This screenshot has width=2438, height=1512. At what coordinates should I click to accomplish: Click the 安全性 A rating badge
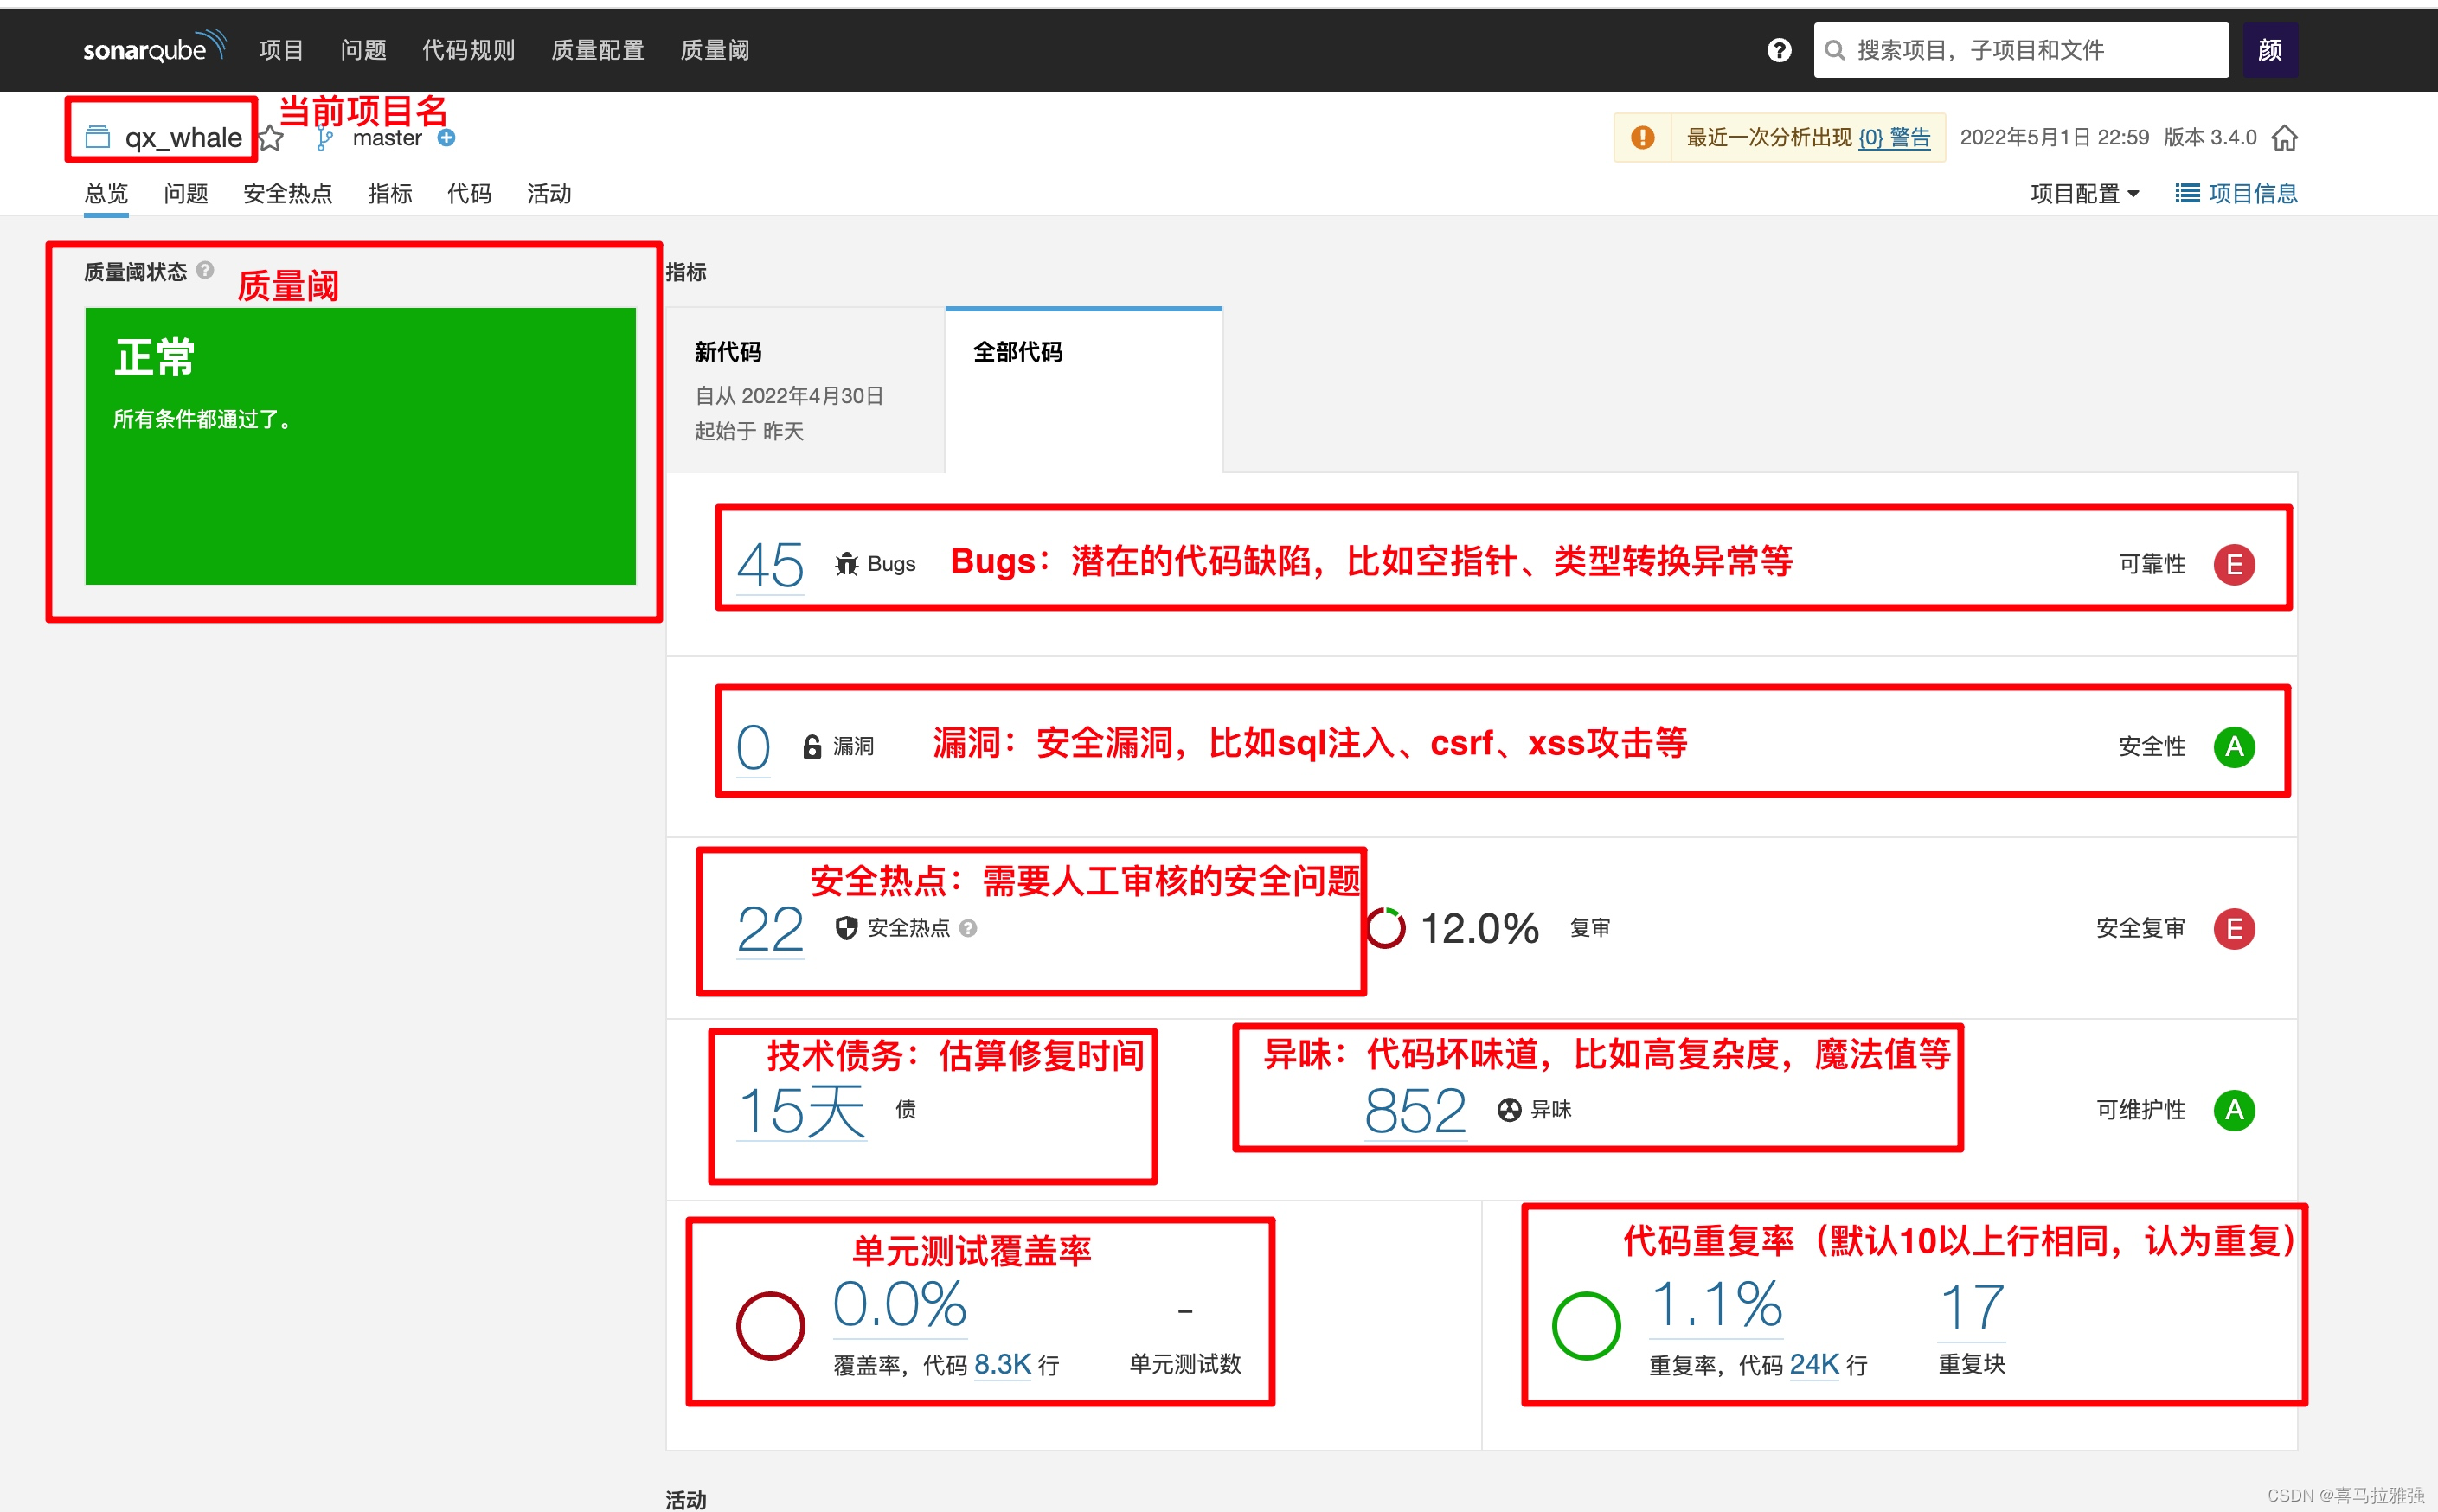(2233, 747)
